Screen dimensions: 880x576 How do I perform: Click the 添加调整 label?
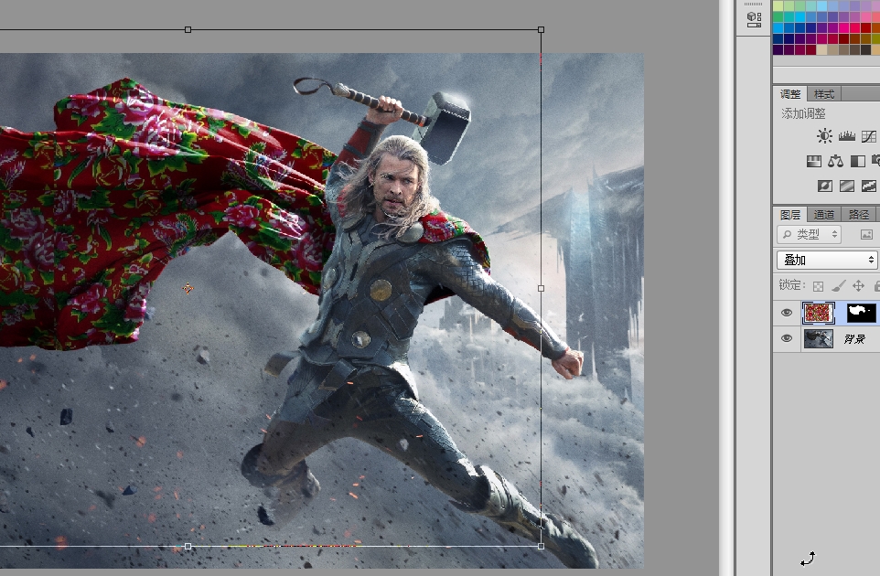coord(803,113)
